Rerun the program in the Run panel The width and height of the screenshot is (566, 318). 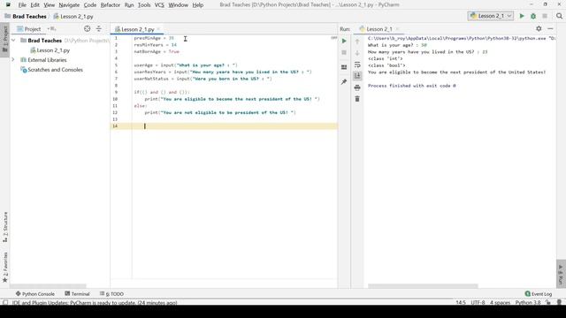(x=344, y=42)
